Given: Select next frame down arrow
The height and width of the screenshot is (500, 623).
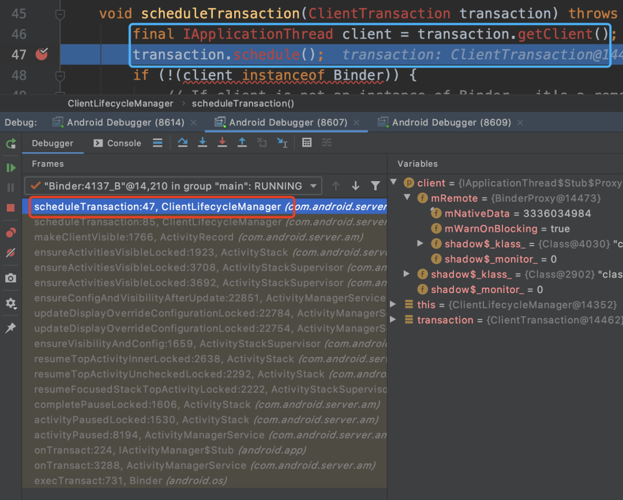Looking at the screenshot, I should [355, 186].
